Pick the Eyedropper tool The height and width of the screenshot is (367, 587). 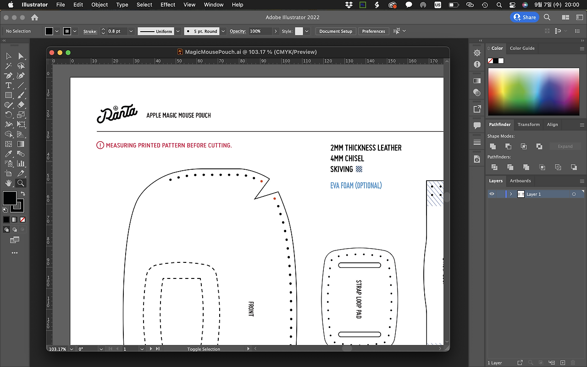point(9,154)
